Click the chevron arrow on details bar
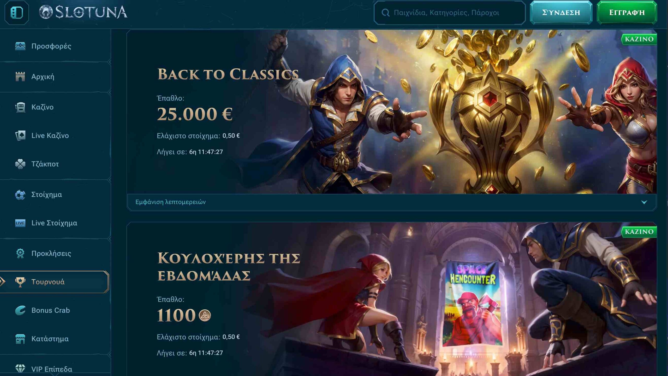The width and height of the screenshot is (668, 376). tap(644, 202)
